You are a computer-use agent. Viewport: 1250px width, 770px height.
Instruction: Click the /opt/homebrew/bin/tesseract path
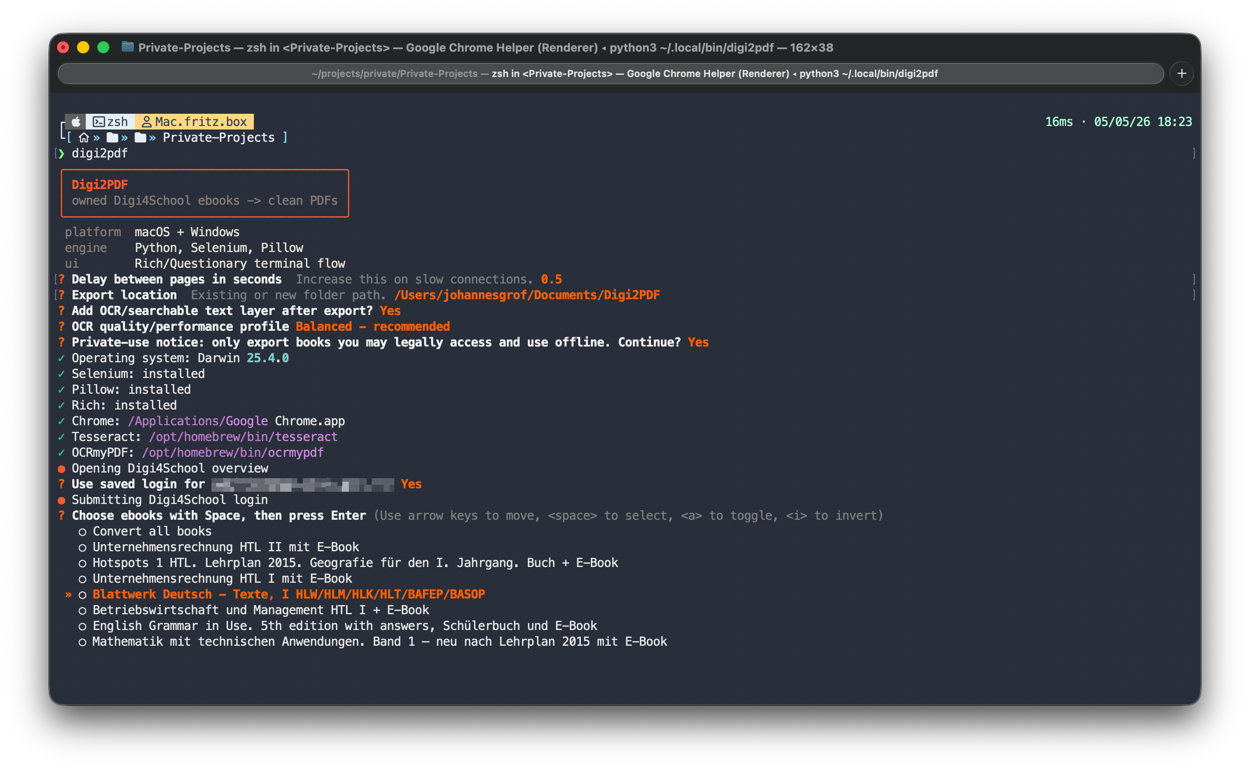243,437
